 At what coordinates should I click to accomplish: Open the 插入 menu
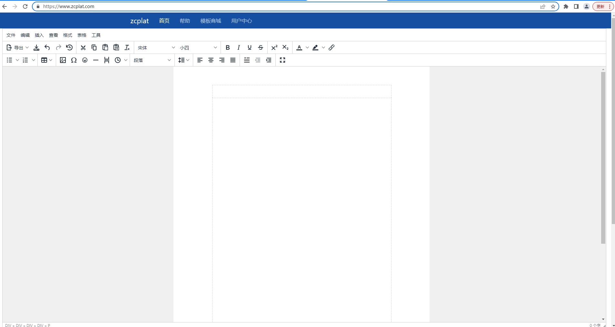39,35
